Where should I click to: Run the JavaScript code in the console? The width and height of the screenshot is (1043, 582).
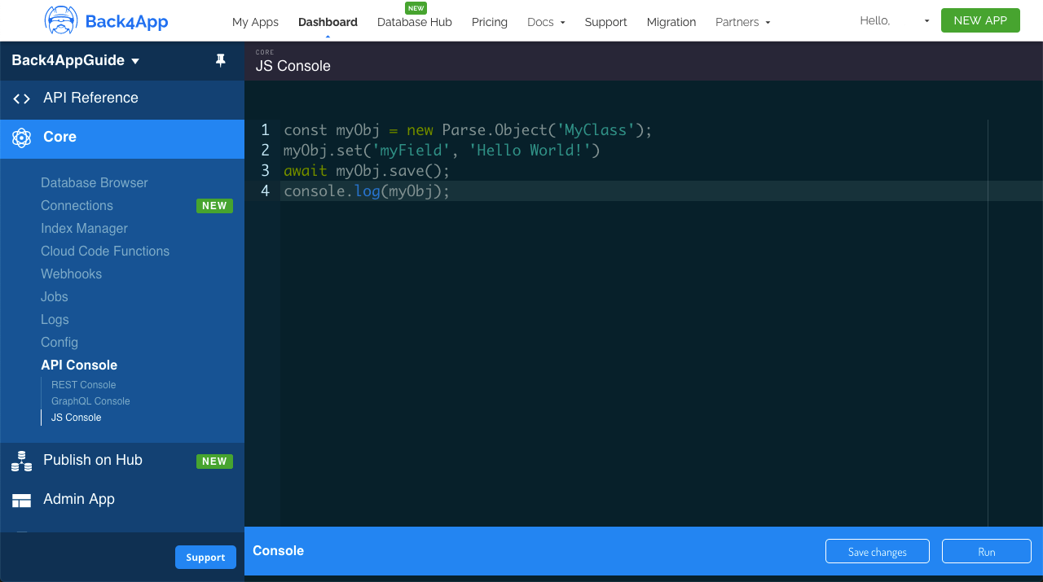(x=986, y=551)
